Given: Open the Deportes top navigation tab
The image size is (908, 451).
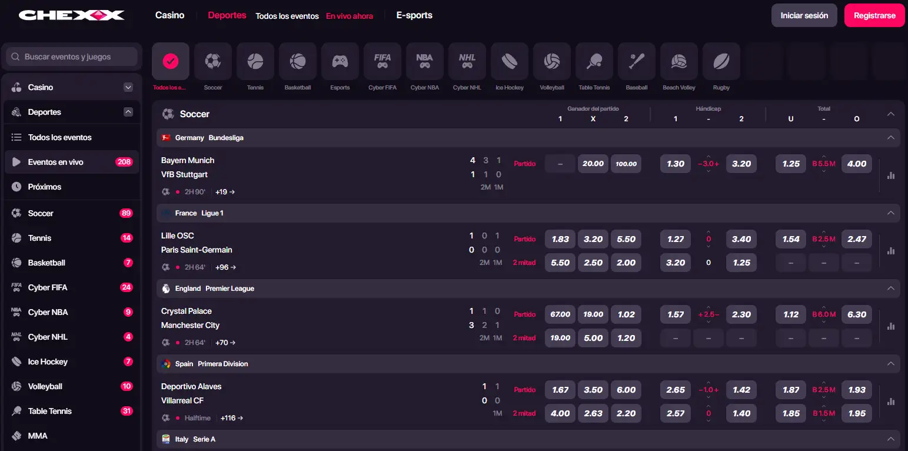Looking at the screenshot, I should coord(227,15).
